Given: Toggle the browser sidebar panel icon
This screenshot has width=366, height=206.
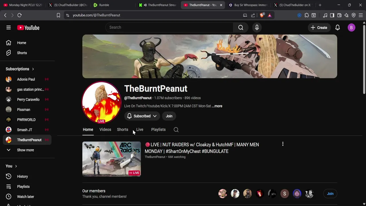Looking at the screenshot, I should (x=332, y=15).
